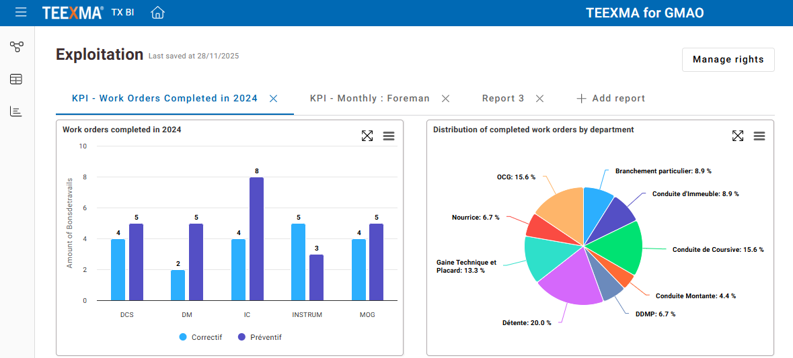The height and width of the screenshot is (358, 793).
Task: Expand the work orders bar chart fullscreen
Action: pyautogui.click(x=367, y=136)
